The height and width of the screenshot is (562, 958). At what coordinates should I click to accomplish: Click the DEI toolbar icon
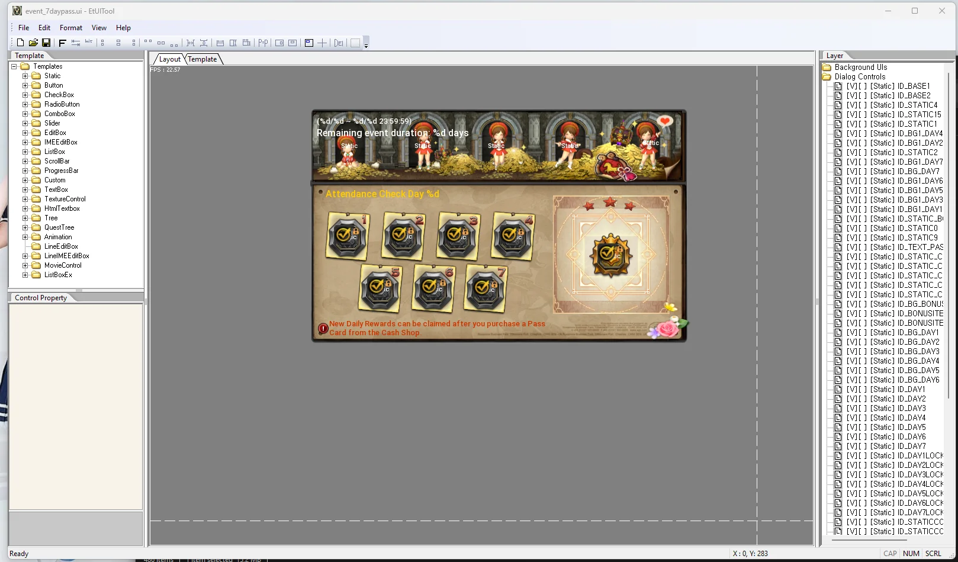point(339,43)
